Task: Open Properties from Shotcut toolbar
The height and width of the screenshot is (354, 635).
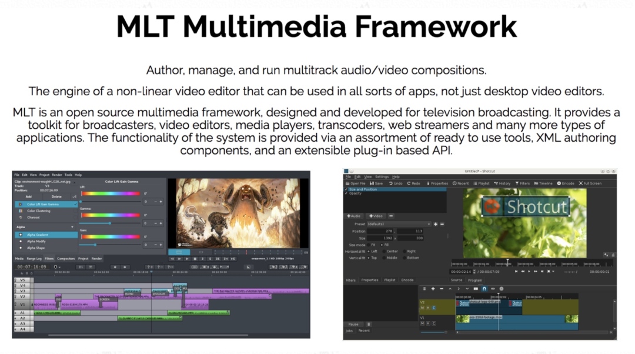Action: [437, 183]
